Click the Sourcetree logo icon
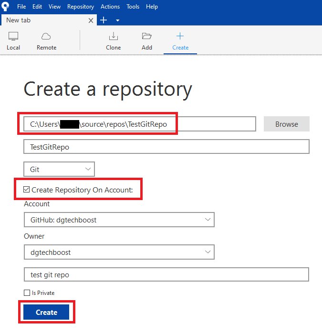Screen dimensions: 322x333 [x=6, y=7]
